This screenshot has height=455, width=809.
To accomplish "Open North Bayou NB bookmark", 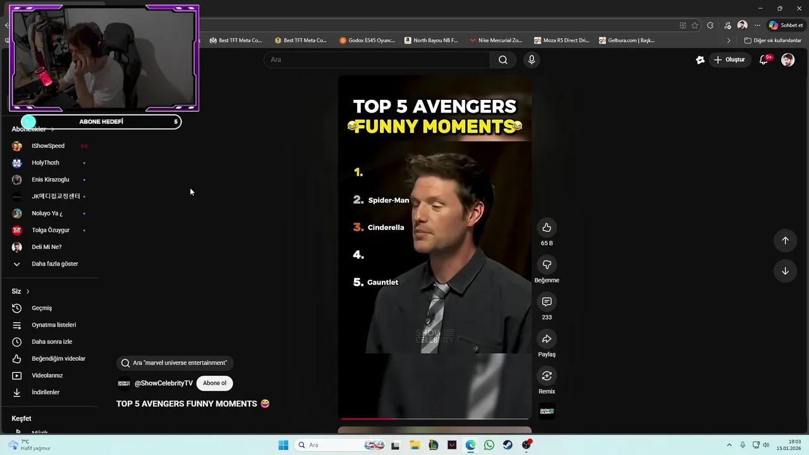I will (431, 40).
